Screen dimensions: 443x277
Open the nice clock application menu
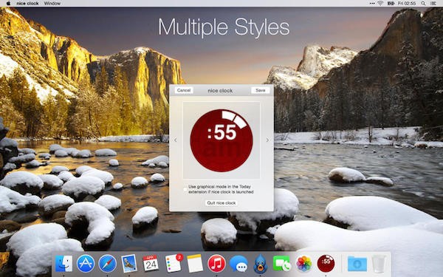[x=28, y=4]
